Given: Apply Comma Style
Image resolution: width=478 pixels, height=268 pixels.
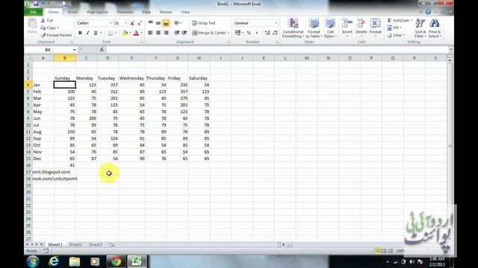Looking at the screenshot, I should pos(257,33).
